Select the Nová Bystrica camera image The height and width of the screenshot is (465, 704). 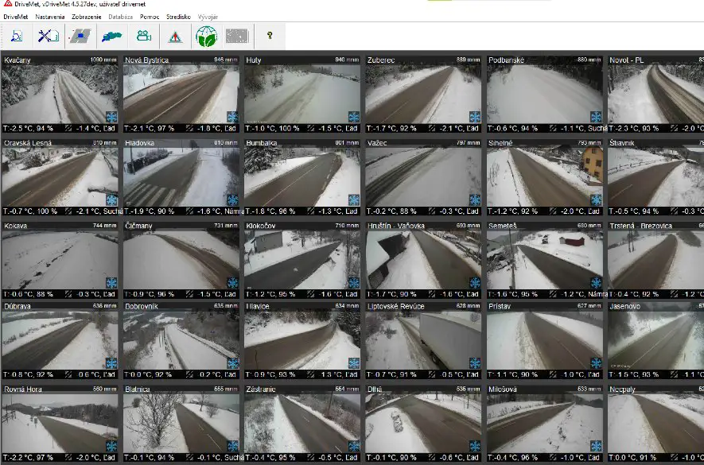[181, 93]
